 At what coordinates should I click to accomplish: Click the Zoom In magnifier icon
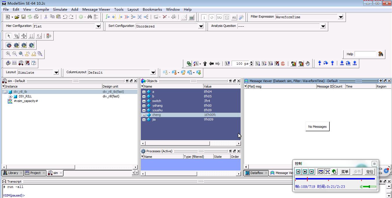pyautogui.click(x=8, y=54)
